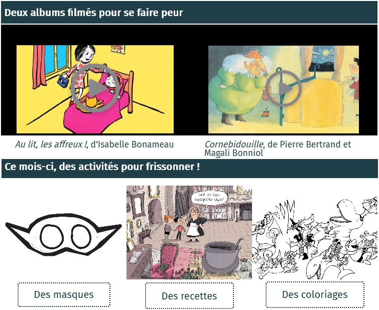Click the monsters coloring page image

pyautogui.click(x=315, y=238)
